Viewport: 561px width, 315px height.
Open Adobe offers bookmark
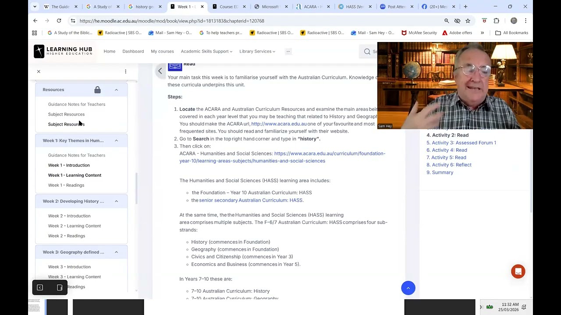click(457, 33)
